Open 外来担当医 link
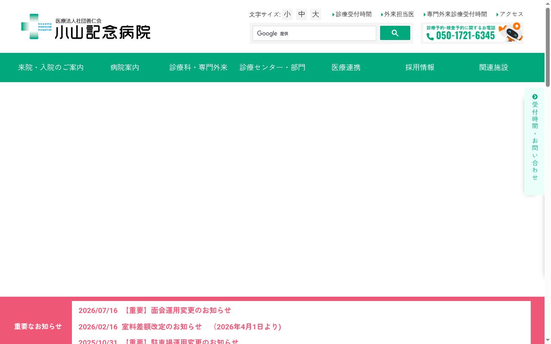551x344 pixels. click(x=397, y=14)
